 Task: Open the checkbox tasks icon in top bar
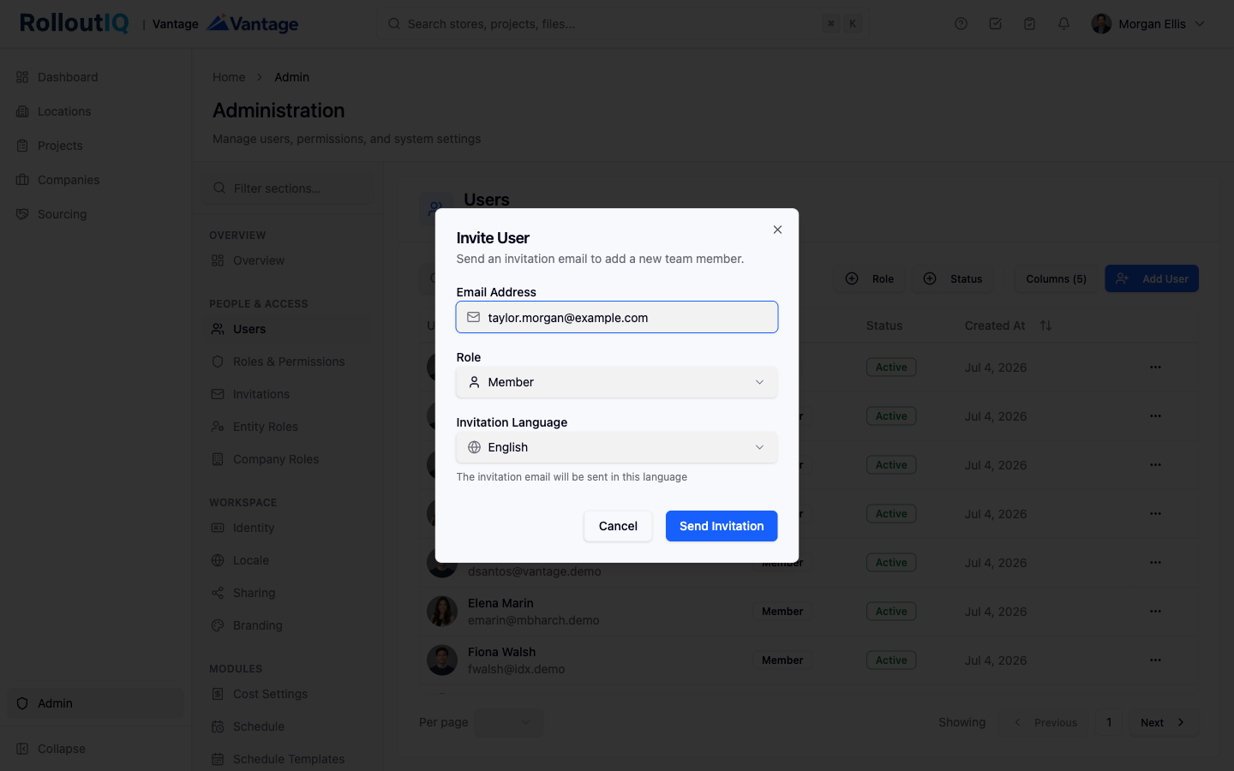coord(995,24)
